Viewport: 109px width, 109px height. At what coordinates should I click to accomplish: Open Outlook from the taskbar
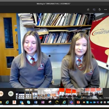[22, 102]
